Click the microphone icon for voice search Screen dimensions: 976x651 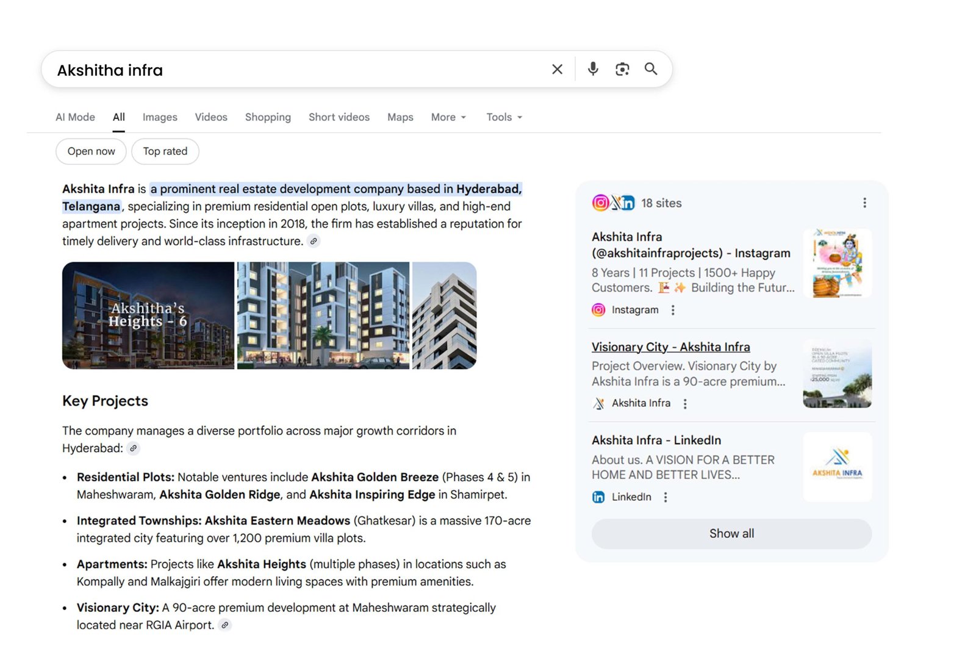pos(592,69)
